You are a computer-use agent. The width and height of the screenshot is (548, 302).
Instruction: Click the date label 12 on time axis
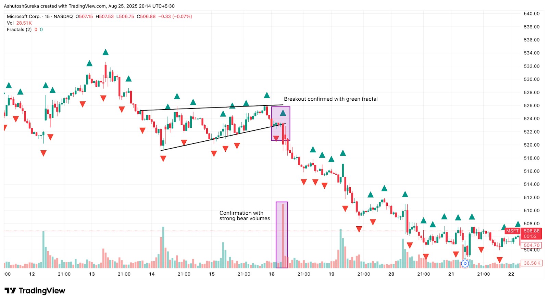pos(32,274)
